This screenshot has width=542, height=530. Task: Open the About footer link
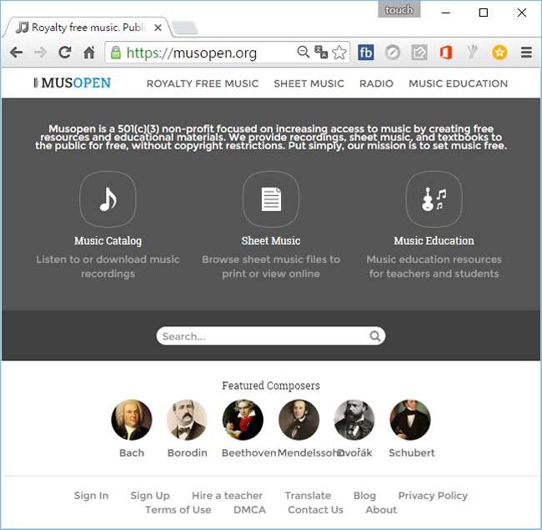click(381, 510)
